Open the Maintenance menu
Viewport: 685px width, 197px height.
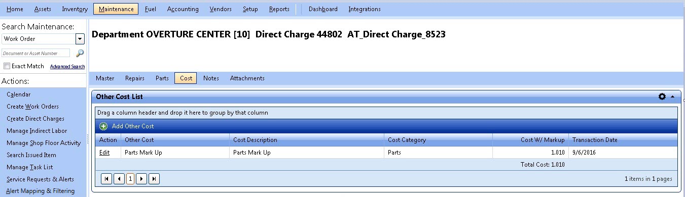point(116,9)
